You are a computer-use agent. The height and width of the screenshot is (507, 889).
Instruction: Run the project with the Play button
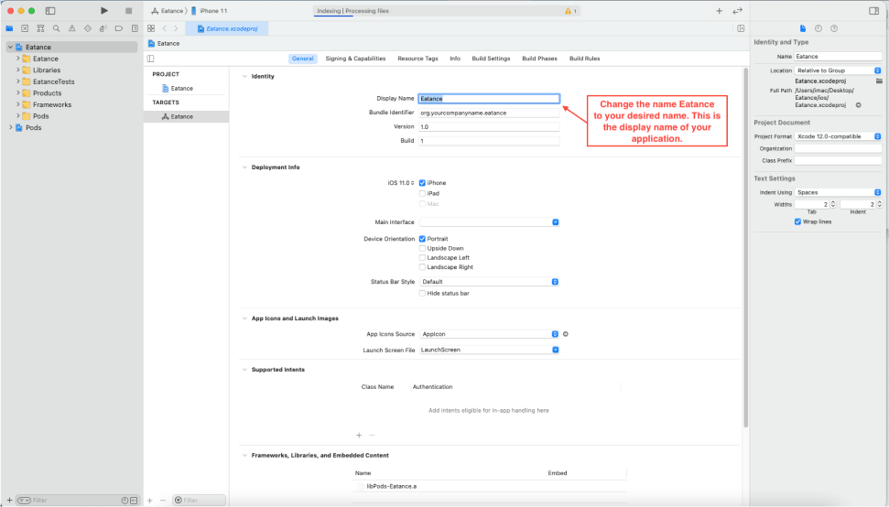(x=104, y=11)
